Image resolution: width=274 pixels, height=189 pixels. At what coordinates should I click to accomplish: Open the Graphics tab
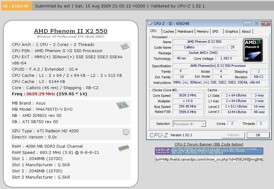point(232,31)
